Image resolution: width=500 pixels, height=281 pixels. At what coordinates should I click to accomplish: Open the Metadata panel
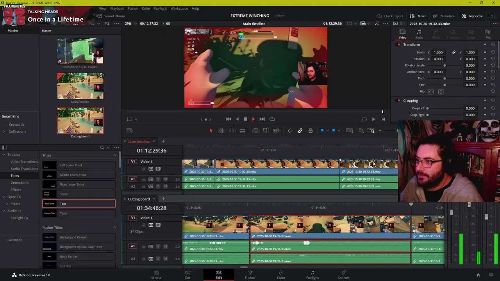(443, 16)
